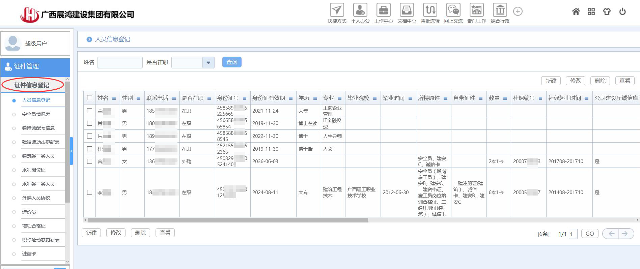
Task: Select the checkbox for the 外聘 row
Action: pos(89,161)
